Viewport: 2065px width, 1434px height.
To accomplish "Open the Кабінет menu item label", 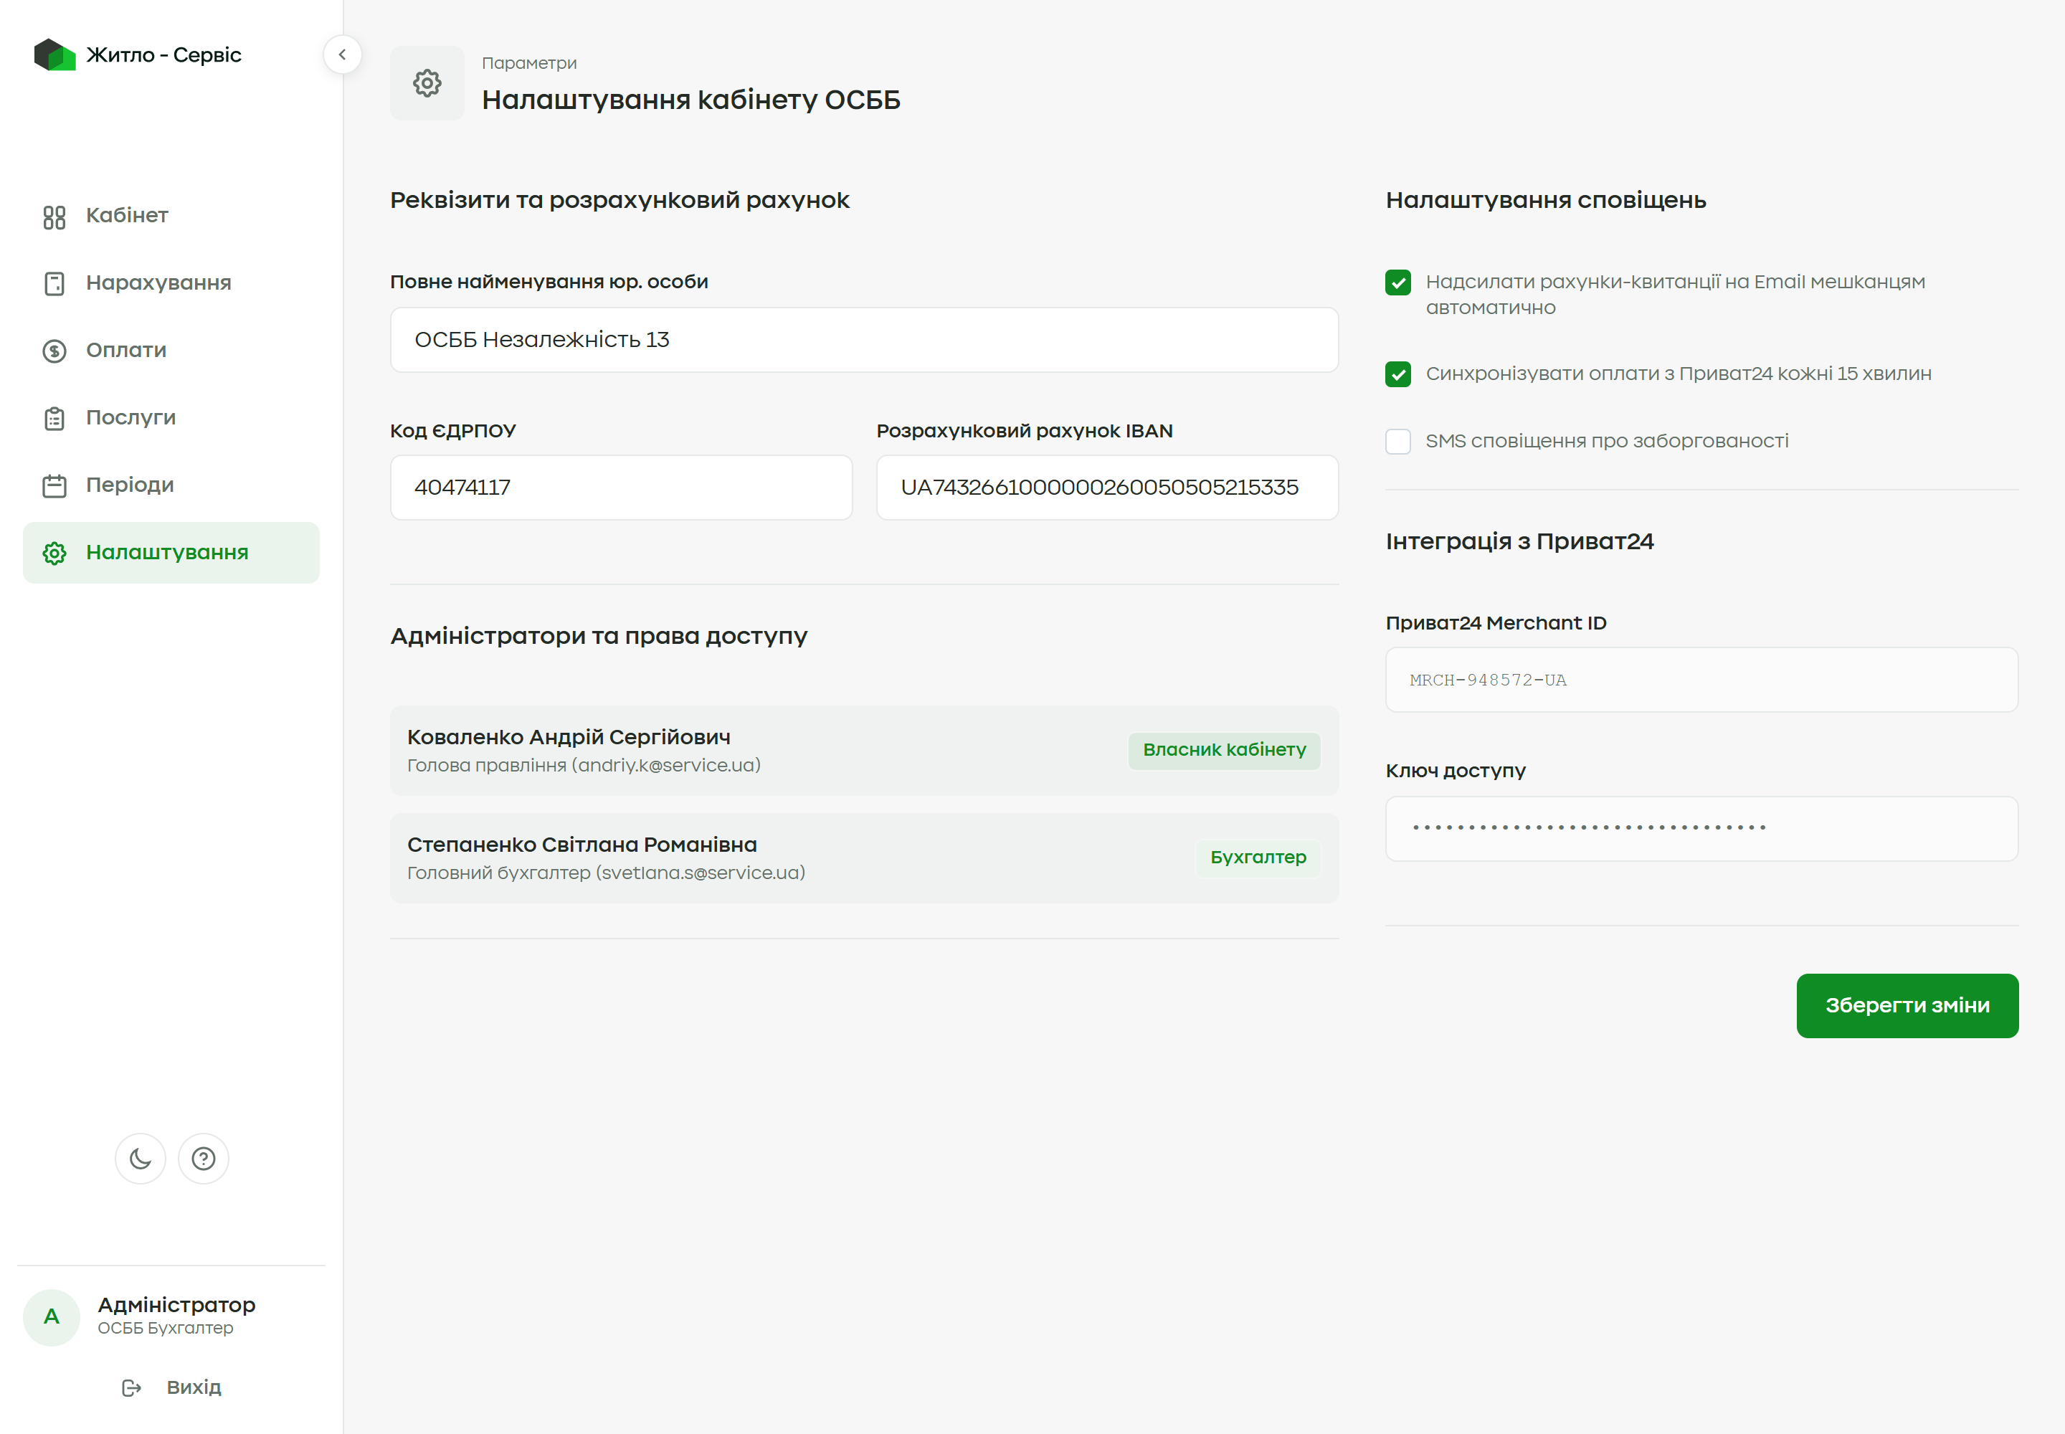I will click(x=127, y=216).
